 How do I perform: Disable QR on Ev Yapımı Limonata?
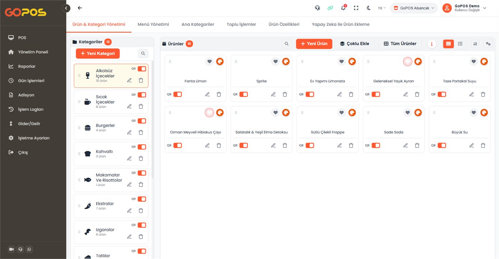click(x=310, y=94)
